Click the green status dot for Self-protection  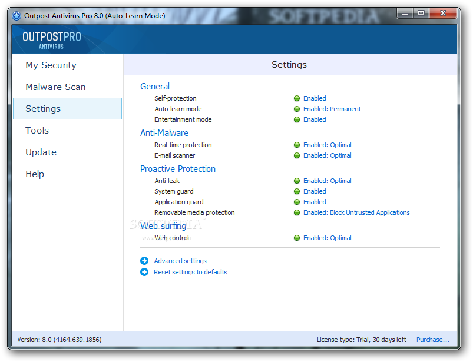pyautogui.click(x=297, y=98)
